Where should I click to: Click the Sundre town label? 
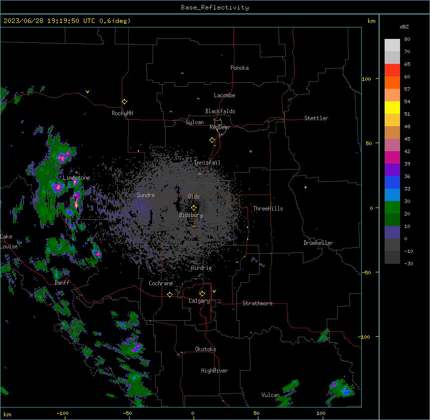click(146, 195)
